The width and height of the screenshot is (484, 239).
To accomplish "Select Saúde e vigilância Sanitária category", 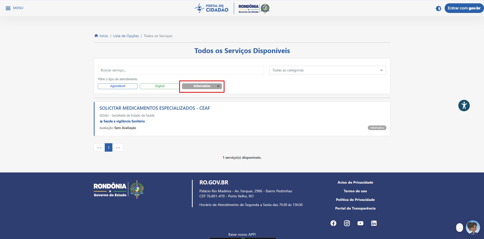I will pos(124,121).
